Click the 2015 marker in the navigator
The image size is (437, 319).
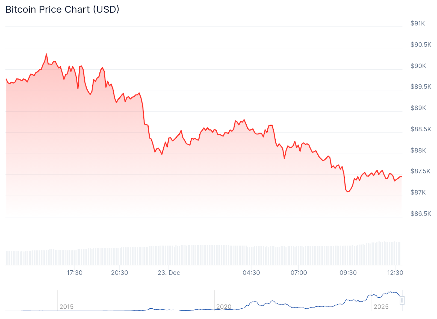pyautogui.click(x=66, y=307)
